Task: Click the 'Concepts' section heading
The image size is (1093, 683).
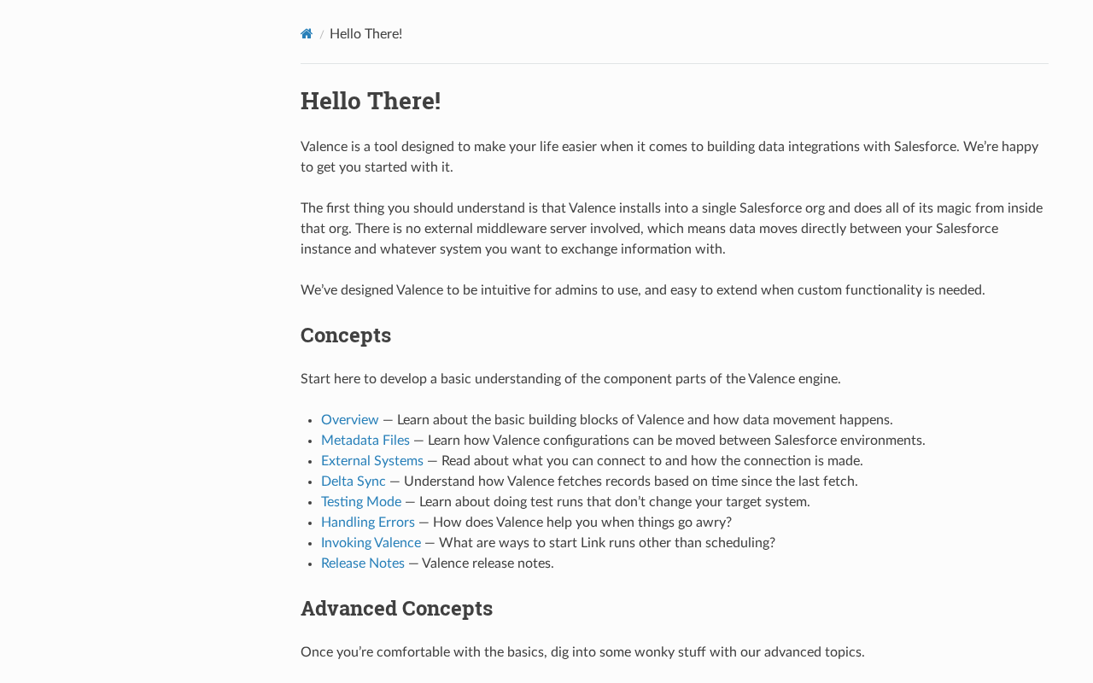Action: coord(346,336)
